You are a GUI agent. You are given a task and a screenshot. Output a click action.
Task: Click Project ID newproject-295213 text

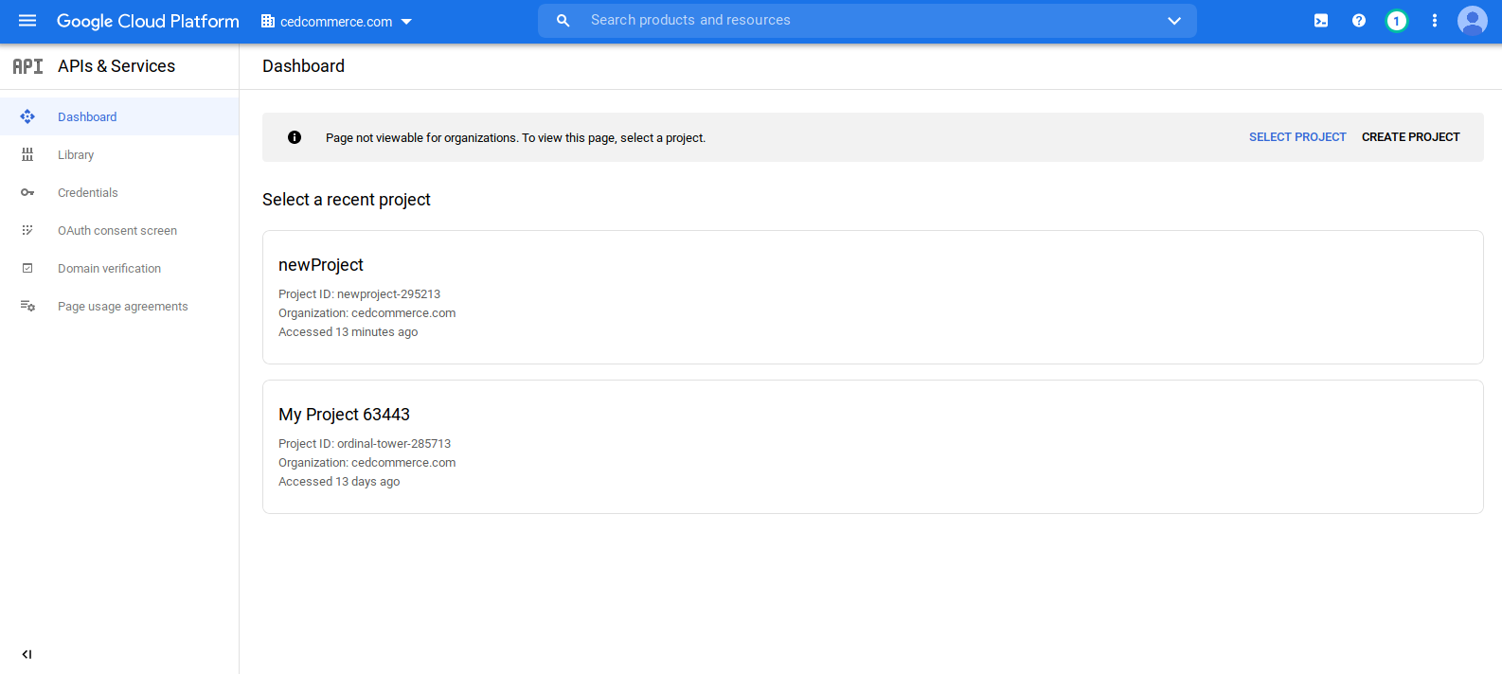coord(359,294)
